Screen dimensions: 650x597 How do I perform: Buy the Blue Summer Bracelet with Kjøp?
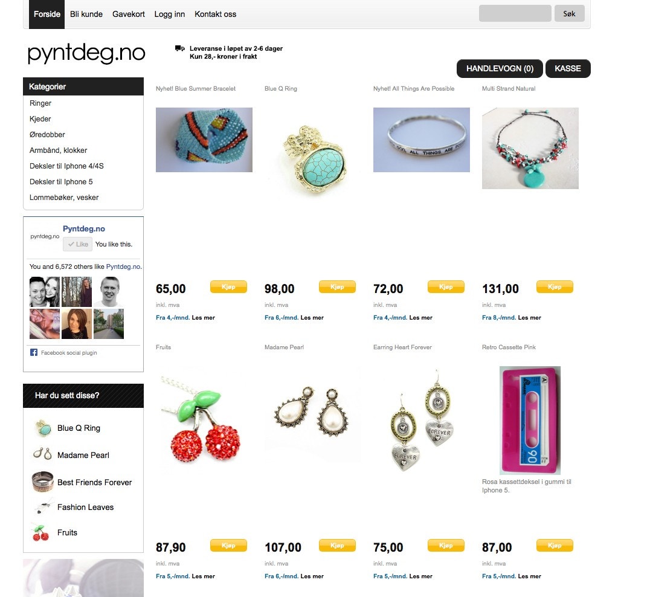click(228, 287)
